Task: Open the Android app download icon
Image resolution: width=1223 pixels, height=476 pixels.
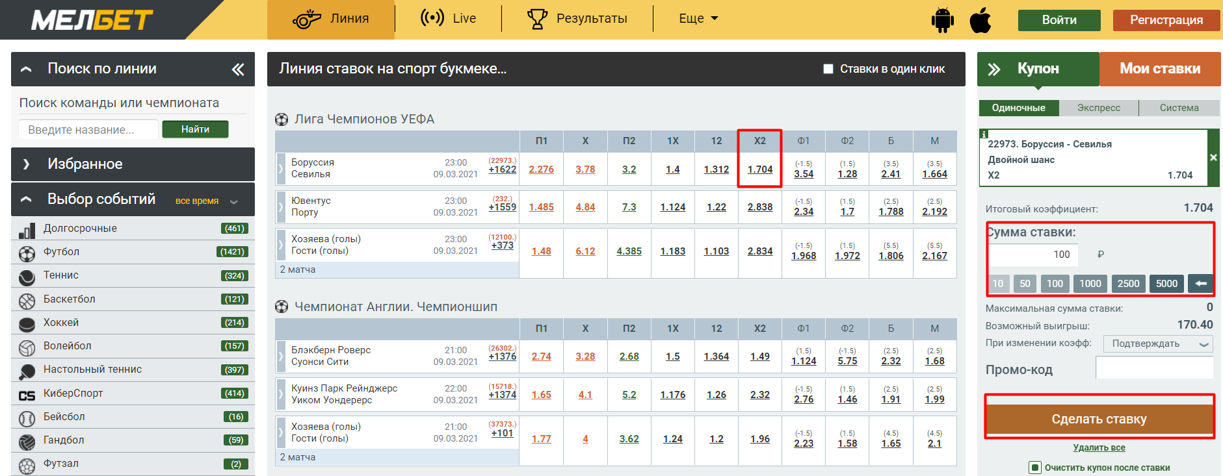Action: click(942, 20)
